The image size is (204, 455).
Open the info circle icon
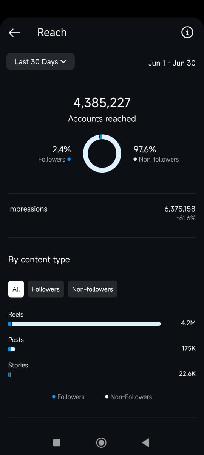(187, 33)
